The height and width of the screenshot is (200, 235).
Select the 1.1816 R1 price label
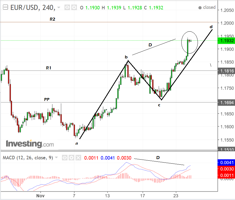pos(226,71)
